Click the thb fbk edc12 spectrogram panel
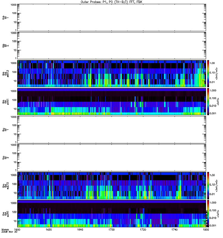The height and width of the screenshot is (238, 223). point(111,73)
